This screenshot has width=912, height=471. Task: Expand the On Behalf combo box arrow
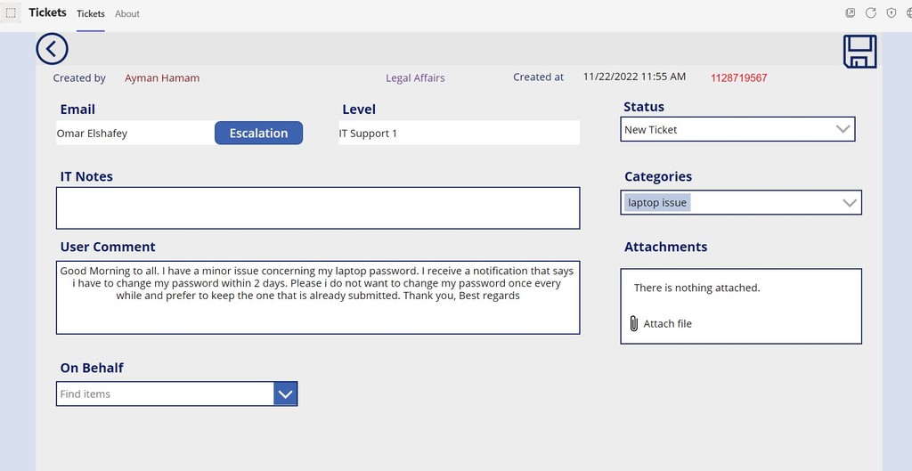click(285, 394)
